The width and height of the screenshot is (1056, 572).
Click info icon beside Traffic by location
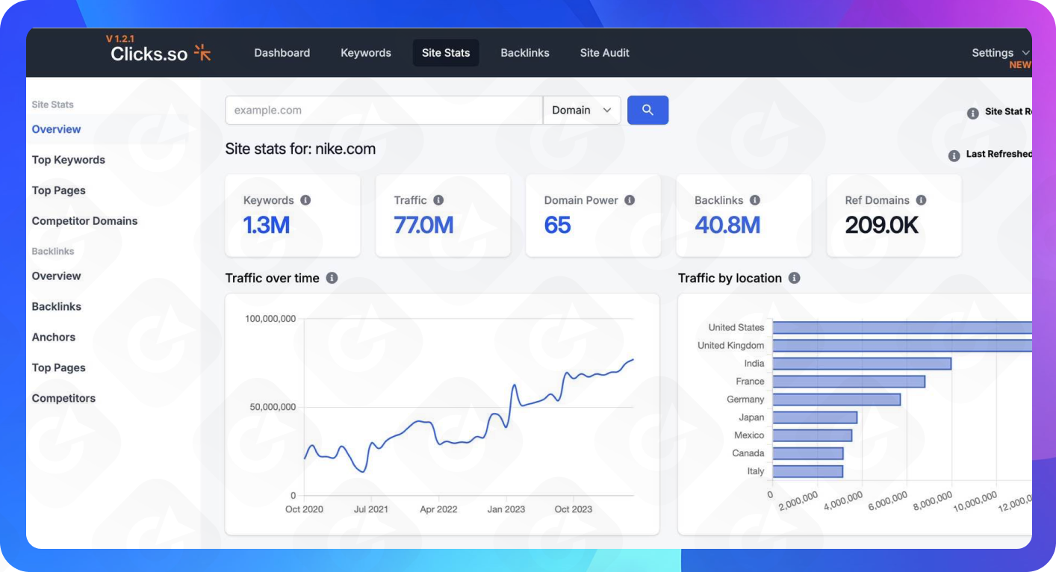(x=794, y=278)
